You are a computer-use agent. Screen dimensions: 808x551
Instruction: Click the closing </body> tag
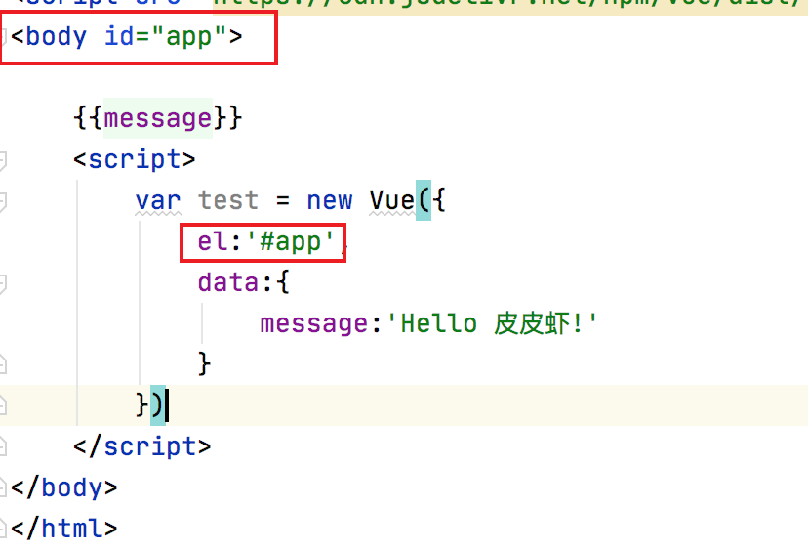(x=63, y=487)
